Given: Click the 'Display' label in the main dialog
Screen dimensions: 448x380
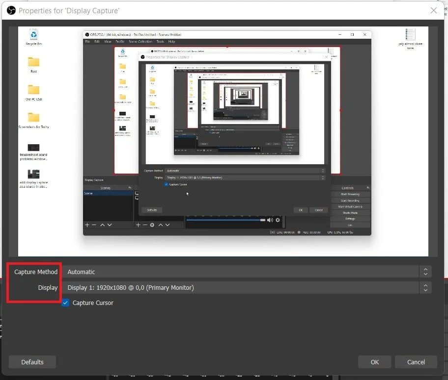Looking at the screenshot, I should 48,287.
